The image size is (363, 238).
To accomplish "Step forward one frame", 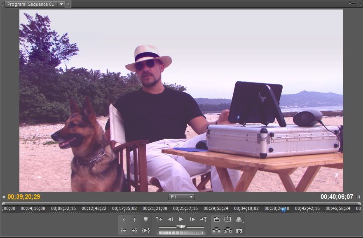I will coord(192,219).
